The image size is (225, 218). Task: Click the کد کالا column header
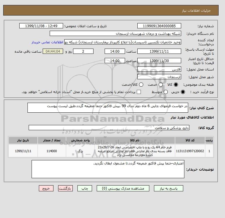point(190,140)
